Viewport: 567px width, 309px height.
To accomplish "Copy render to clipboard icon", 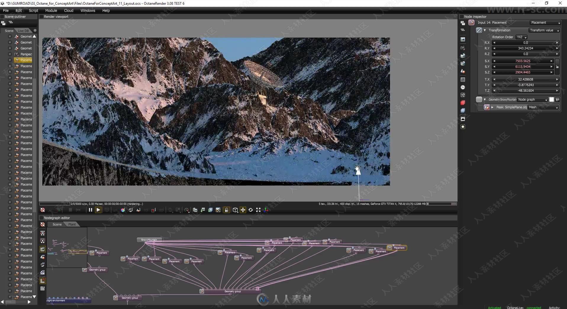I will pyautogui.click(x=195, y=210).
